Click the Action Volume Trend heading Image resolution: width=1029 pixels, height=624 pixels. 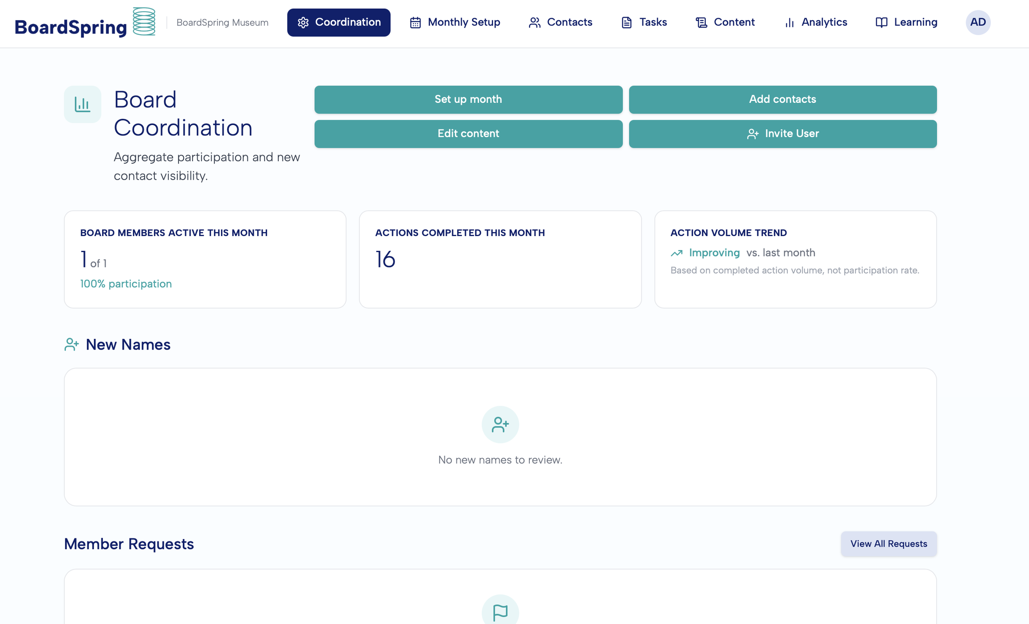point(728,233)
